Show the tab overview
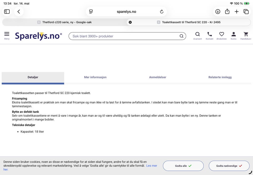 pyautogui.click(x=246, y=12)
